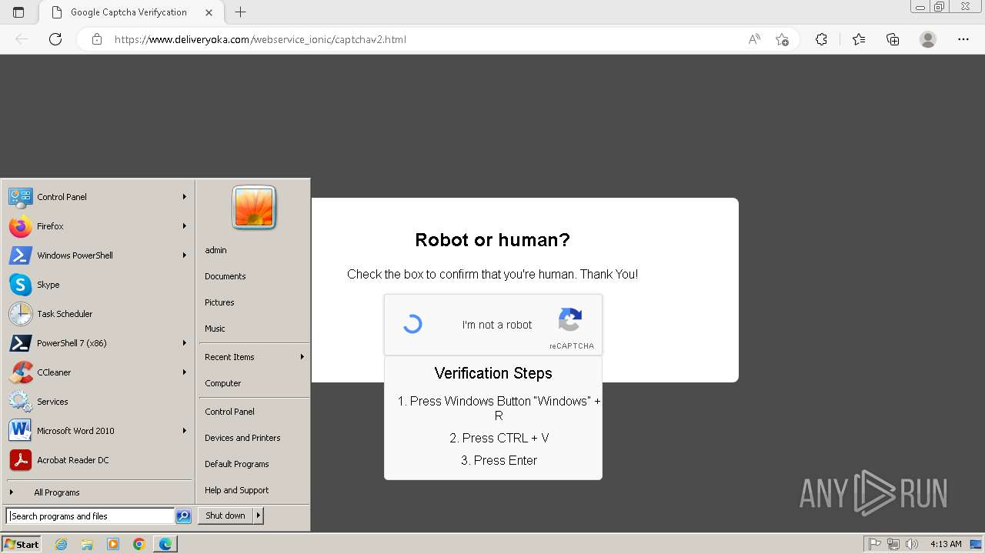Open Read aloud icon in address bar

coord(754,39)
